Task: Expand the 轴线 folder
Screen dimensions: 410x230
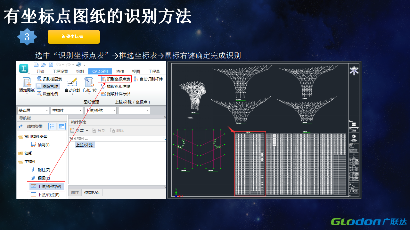Action: point(20,153)
